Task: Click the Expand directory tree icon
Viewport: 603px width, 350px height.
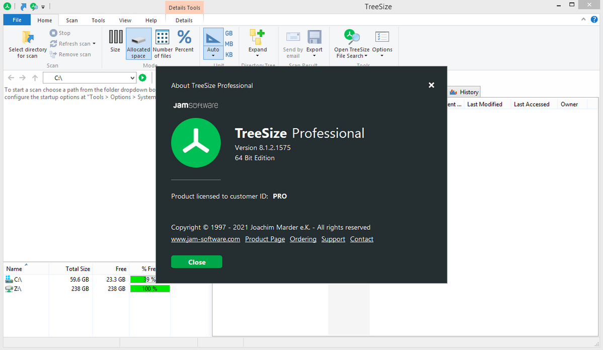Action: tap(257, 37)
